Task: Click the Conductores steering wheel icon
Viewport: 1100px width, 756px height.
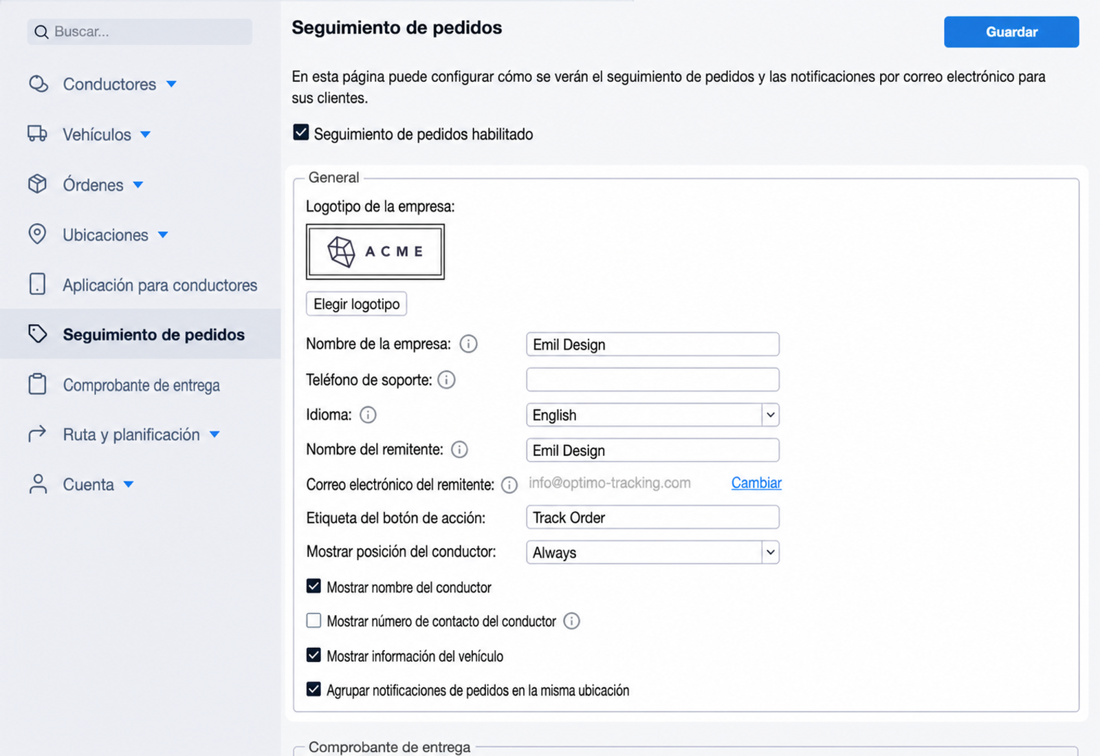Action: click(38, 84)
